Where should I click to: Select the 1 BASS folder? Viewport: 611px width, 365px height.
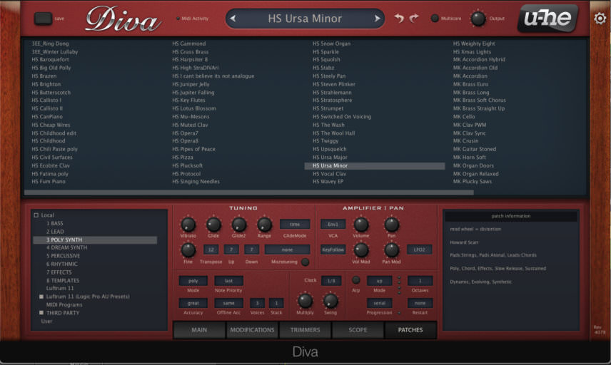(54, 223)
